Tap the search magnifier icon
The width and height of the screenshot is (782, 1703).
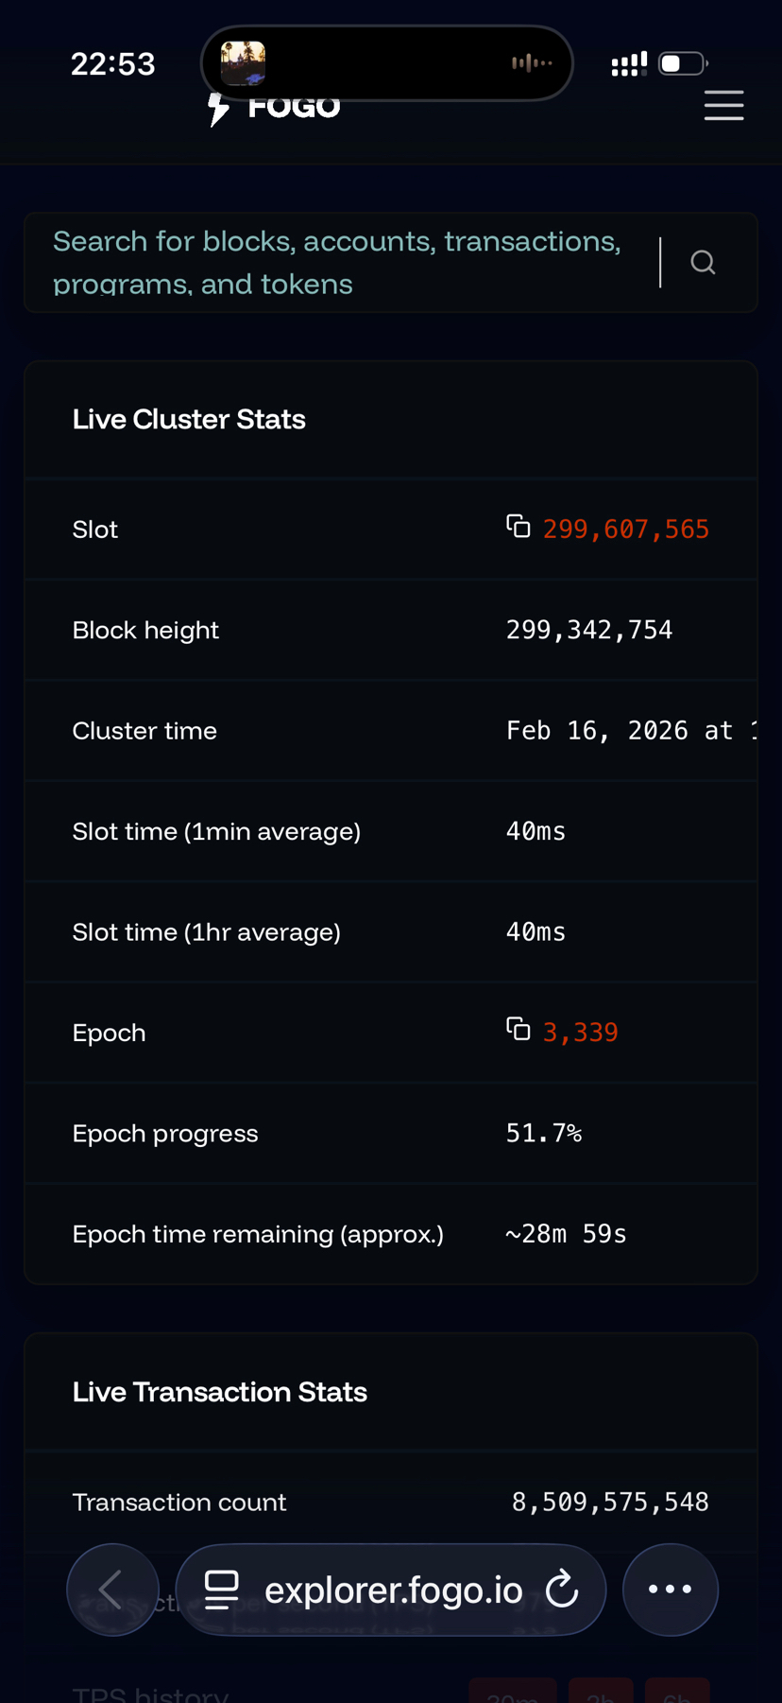pos(703,262)
